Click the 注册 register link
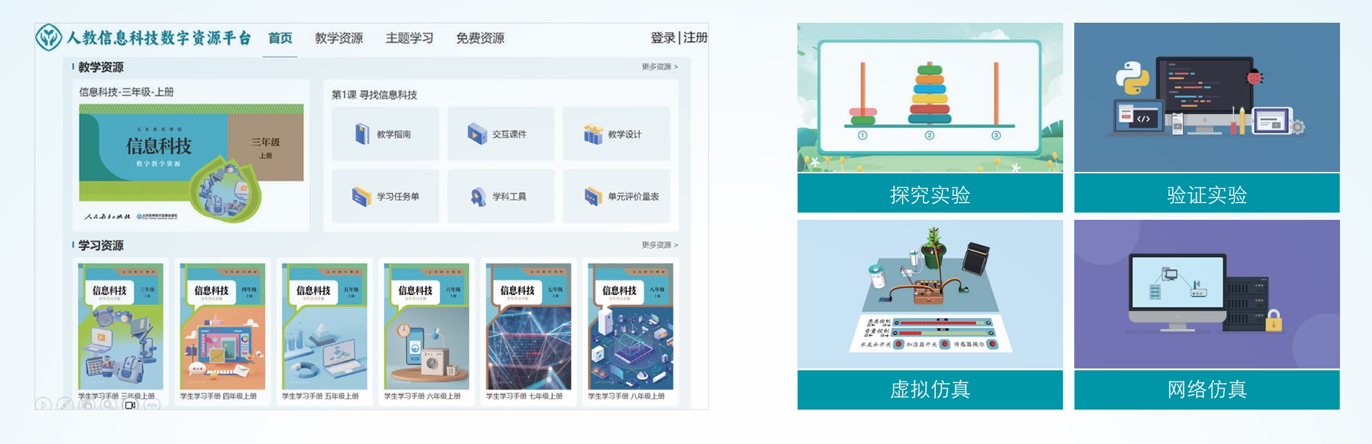The height and width of the screenshot is (444, 1372). 695,38
